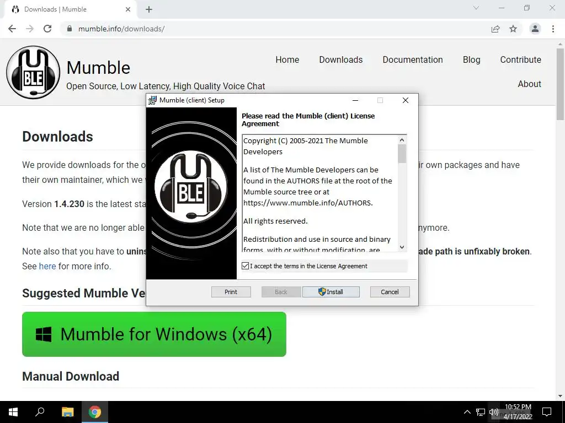This screenshot has height=423, width=565.
Task: Click the disabled Back button in setup
Action: pos(281,292)
